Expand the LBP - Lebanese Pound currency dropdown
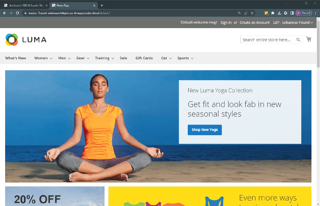 pyautogui.click(x=293, y=23)
